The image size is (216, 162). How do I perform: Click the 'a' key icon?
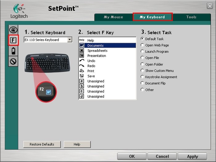(x=81, y=81)
